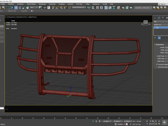Viewport: 168px width, 126px height.
Task: Open the Hierarchy command panel tab
Action: (163, 18)
